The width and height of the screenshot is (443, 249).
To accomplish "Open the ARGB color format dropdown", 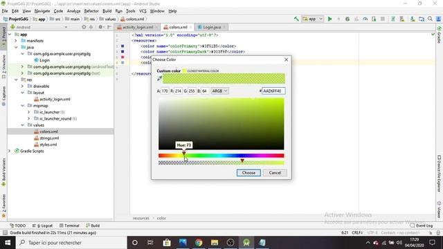I will [219, 91].
